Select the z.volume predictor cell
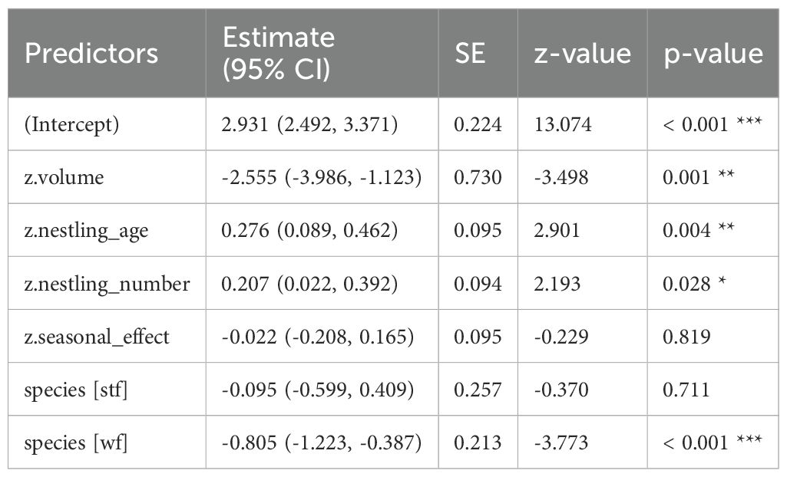Screen dimensions: 787x477 tap(64, 177)
